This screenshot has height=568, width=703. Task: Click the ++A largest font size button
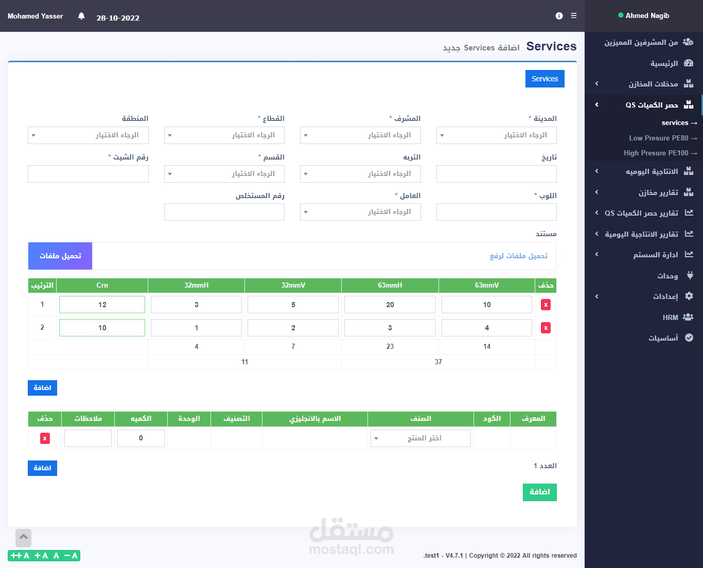coord(20,556)
